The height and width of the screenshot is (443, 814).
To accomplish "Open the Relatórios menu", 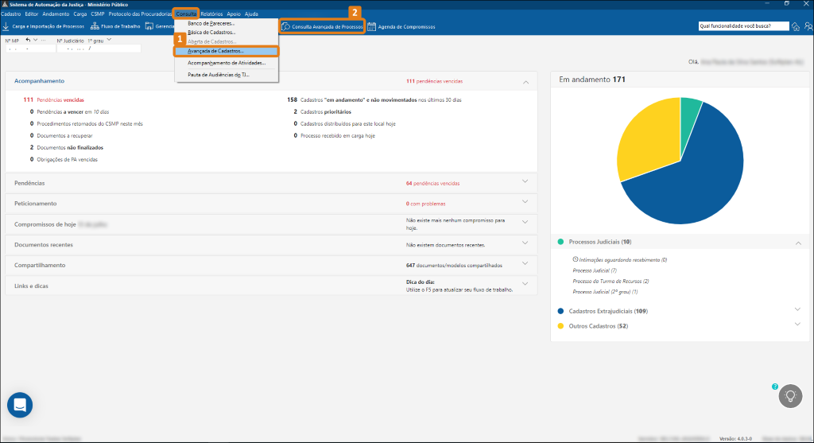I will pyautogui.click(x=211, y=14).
